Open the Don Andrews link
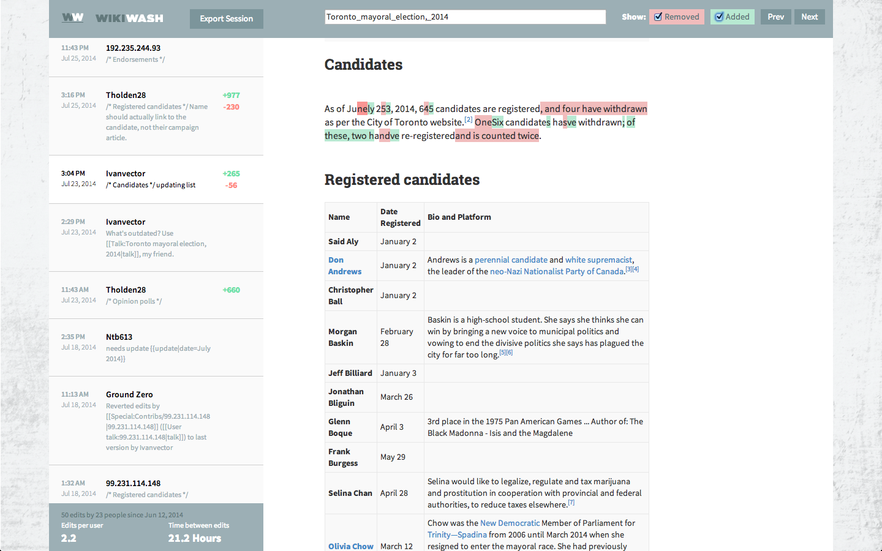Screen dimensions: 882x551 (x=345, y=266)
